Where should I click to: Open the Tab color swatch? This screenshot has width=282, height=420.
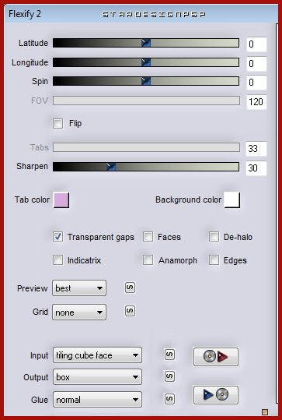click(61, 199)
